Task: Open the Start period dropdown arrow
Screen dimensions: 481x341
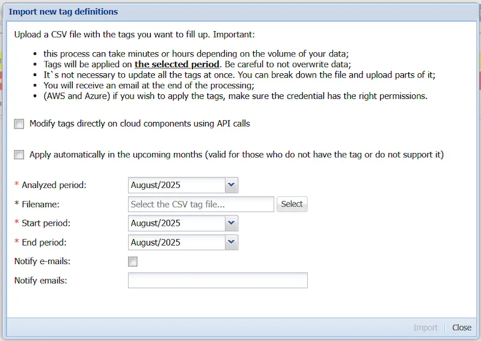Action: tap(231, 223)
